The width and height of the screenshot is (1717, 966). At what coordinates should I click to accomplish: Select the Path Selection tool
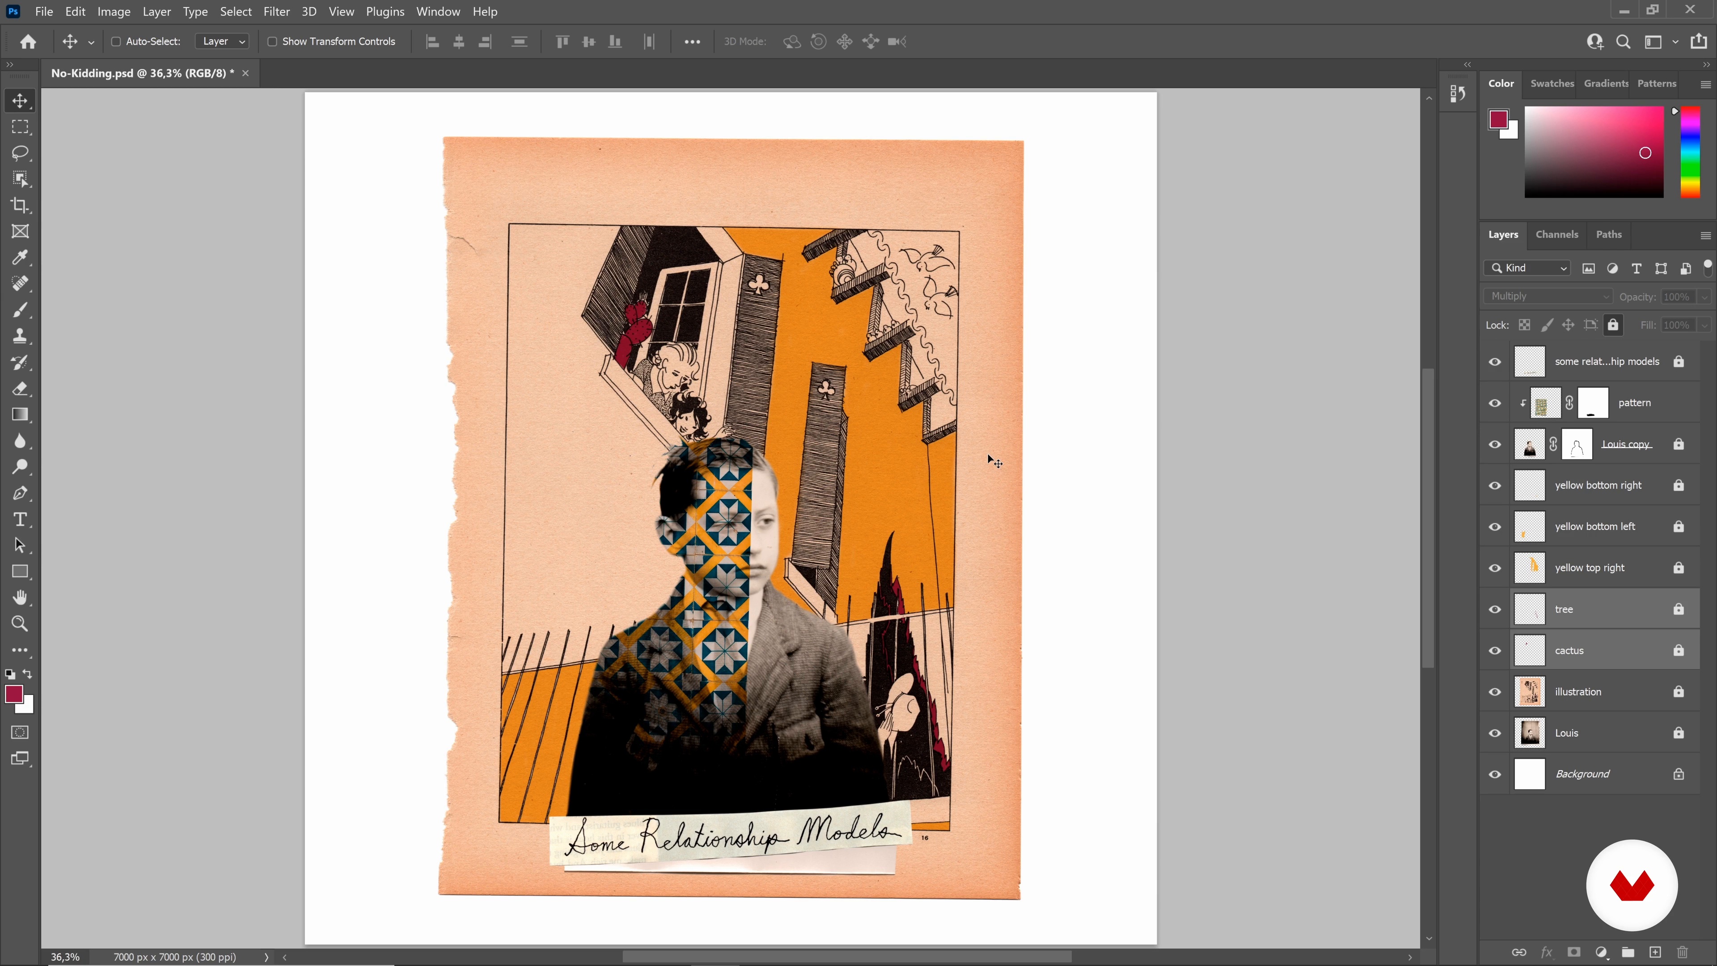coord(20,545)
